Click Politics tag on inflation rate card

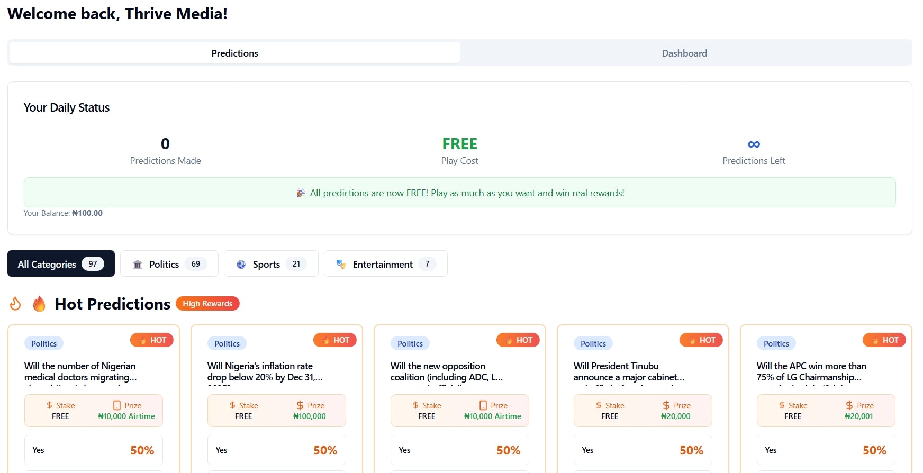click(227, 343)
